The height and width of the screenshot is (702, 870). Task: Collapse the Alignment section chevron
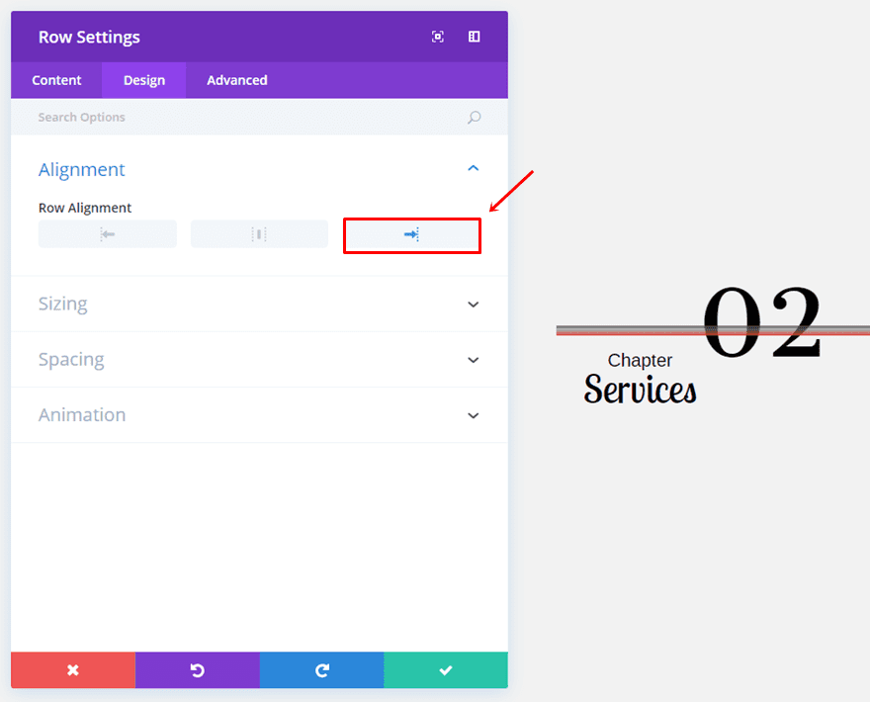(473, 169)
